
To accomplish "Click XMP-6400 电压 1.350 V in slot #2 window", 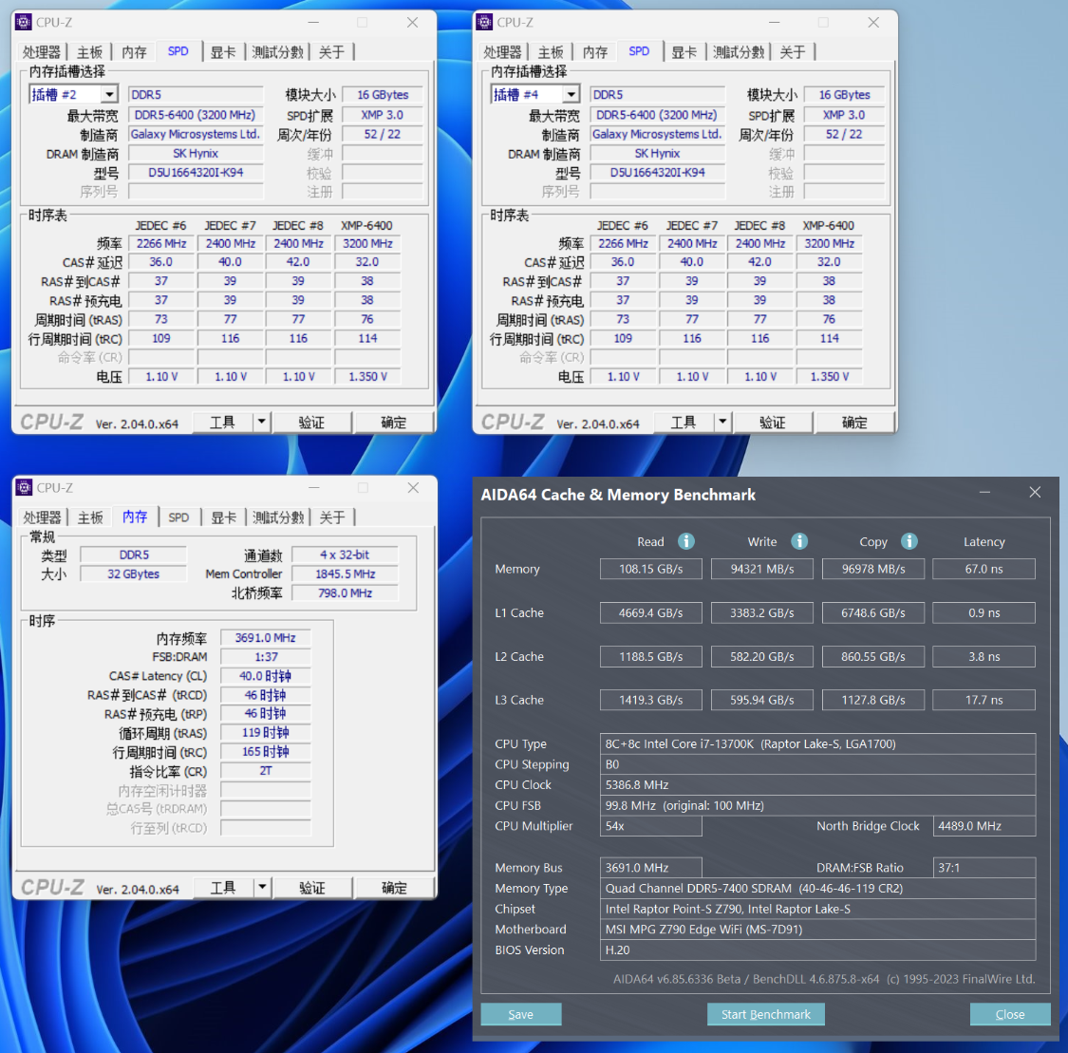I will [367, 376].
